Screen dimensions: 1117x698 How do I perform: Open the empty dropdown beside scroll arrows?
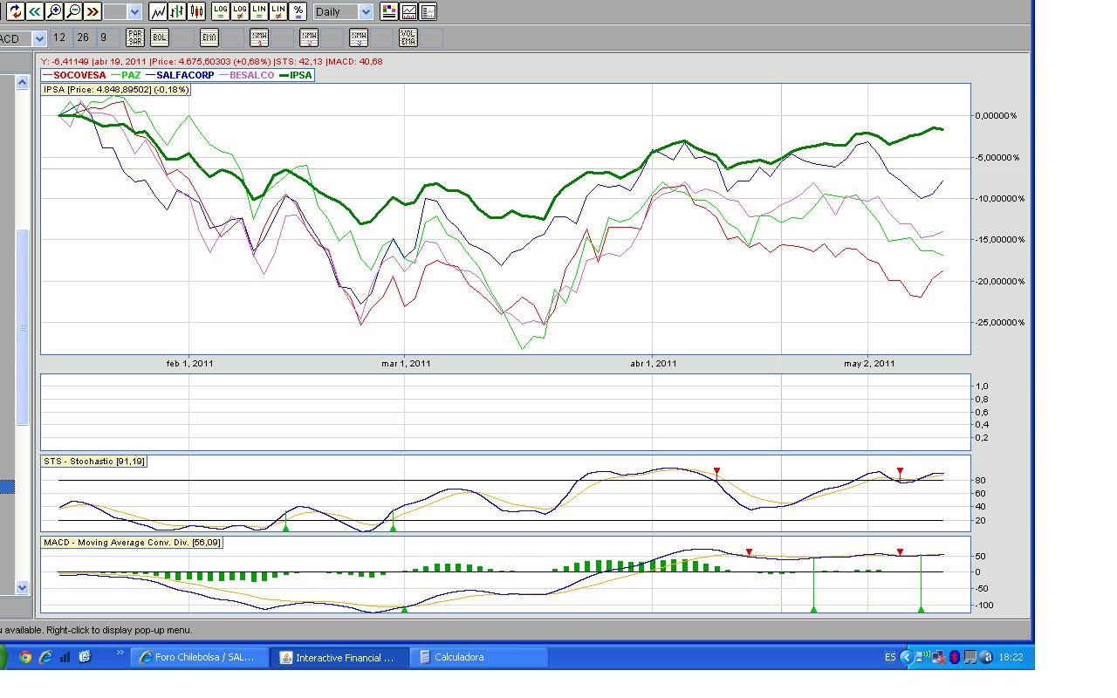[x=134, y=12]
